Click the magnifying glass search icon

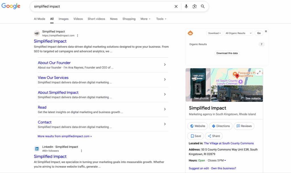click(x=203, y=7)
